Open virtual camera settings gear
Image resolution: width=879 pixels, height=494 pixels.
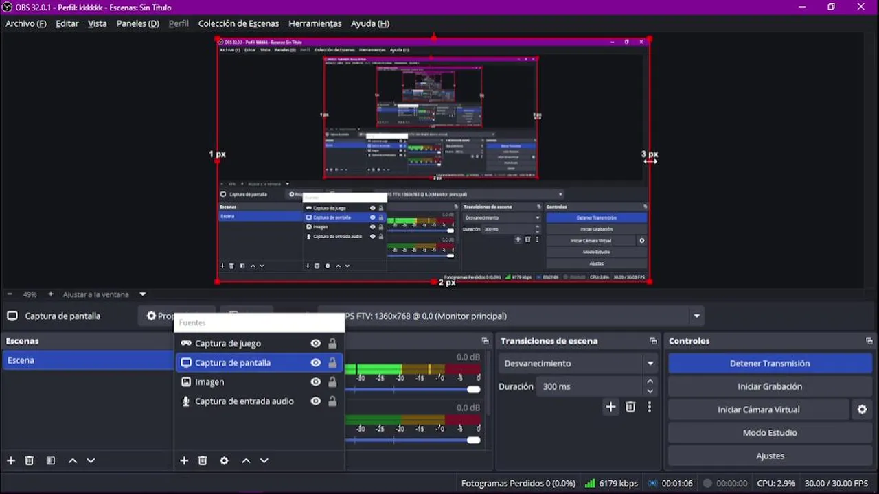point(862,410)
